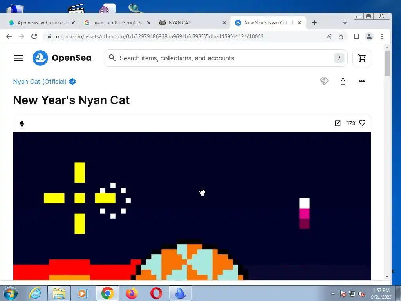401x301 pixels.
Task: Go back to previous page
Action: click(9, 36)
